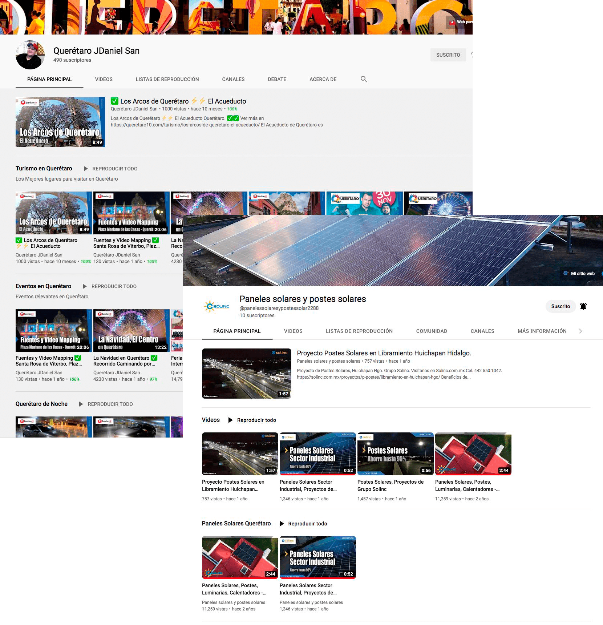Play all in the solar channel's Videos section

(252, 420)
